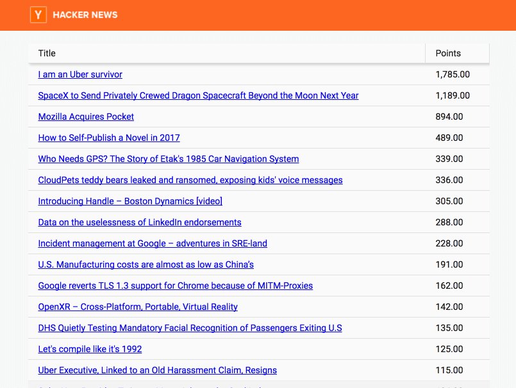Screen dimensions: 516x388
Task: Open Google reverts TLS 1.3 story
Action: tap(176, 286)
